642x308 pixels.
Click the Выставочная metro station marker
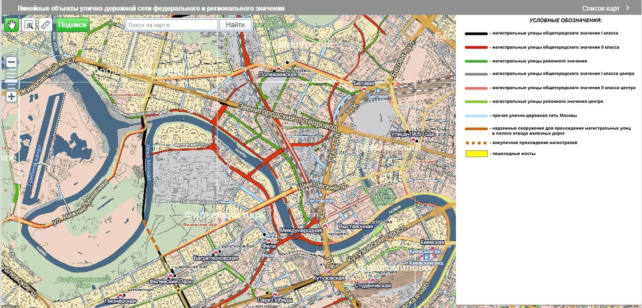point(356,220)
